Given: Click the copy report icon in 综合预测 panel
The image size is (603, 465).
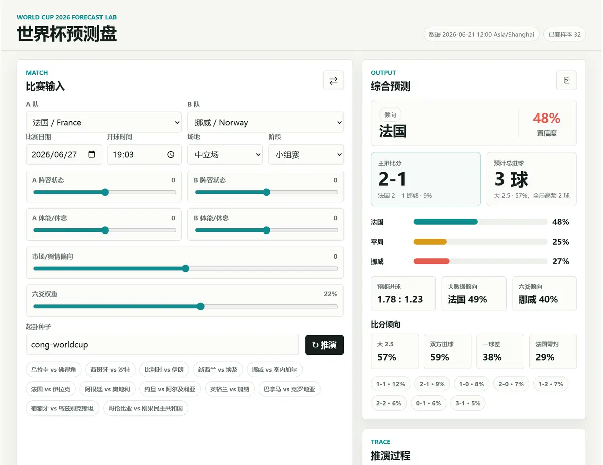Looking at the screenshot, I should pos(566,80).
